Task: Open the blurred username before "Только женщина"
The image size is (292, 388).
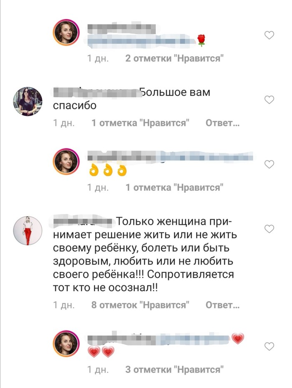Action: [83, 221]
